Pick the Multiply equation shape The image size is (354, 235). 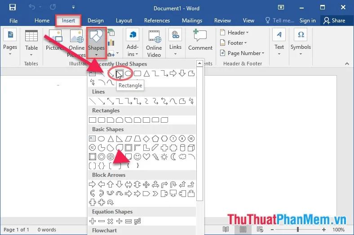coord(111,221)
